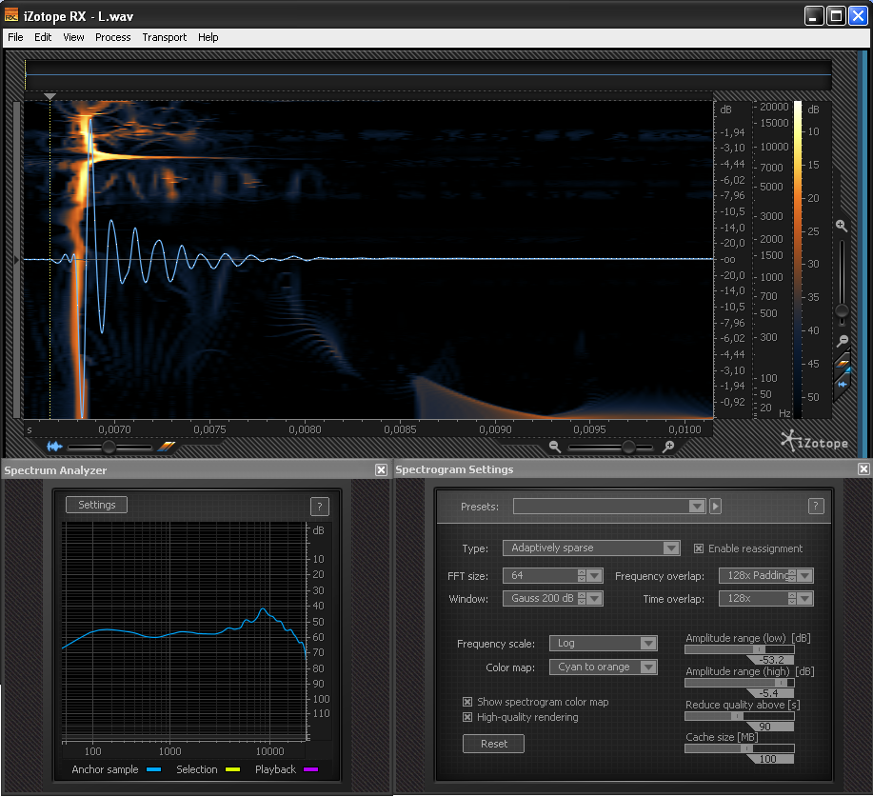Screen dimensions: 873x797
Task: Increase FFT size with the up stepper
Action: point(582,572)
